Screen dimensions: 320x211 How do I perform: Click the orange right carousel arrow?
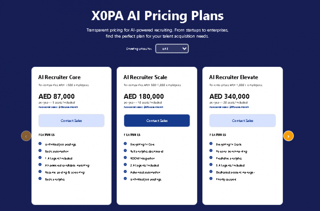pyautogui.click(x=288, y=136)
